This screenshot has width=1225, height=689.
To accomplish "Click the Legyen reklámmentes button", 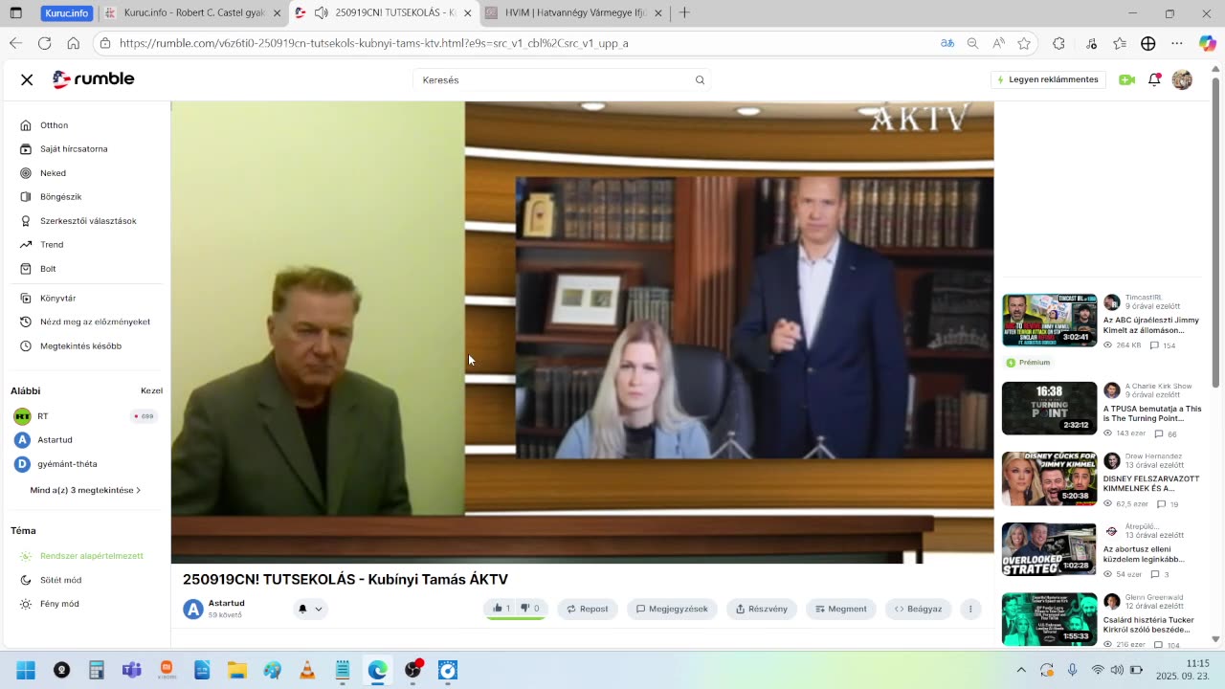I will [x=1048, y=80].
